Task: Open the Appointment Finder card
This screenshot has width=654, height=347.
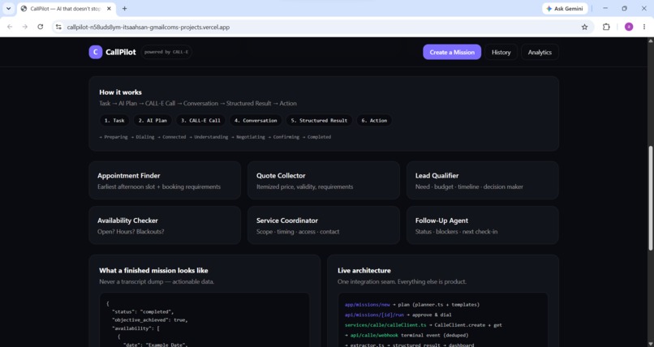Action: (x=165, y=180)
